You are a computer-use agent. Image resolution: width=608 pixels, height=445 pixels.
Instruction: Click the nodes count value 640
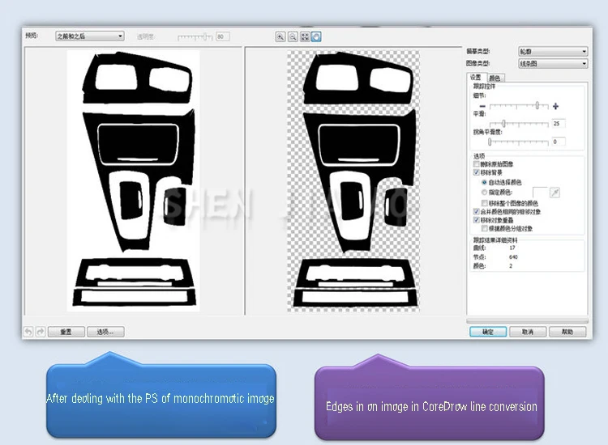(x=513, y=257)
